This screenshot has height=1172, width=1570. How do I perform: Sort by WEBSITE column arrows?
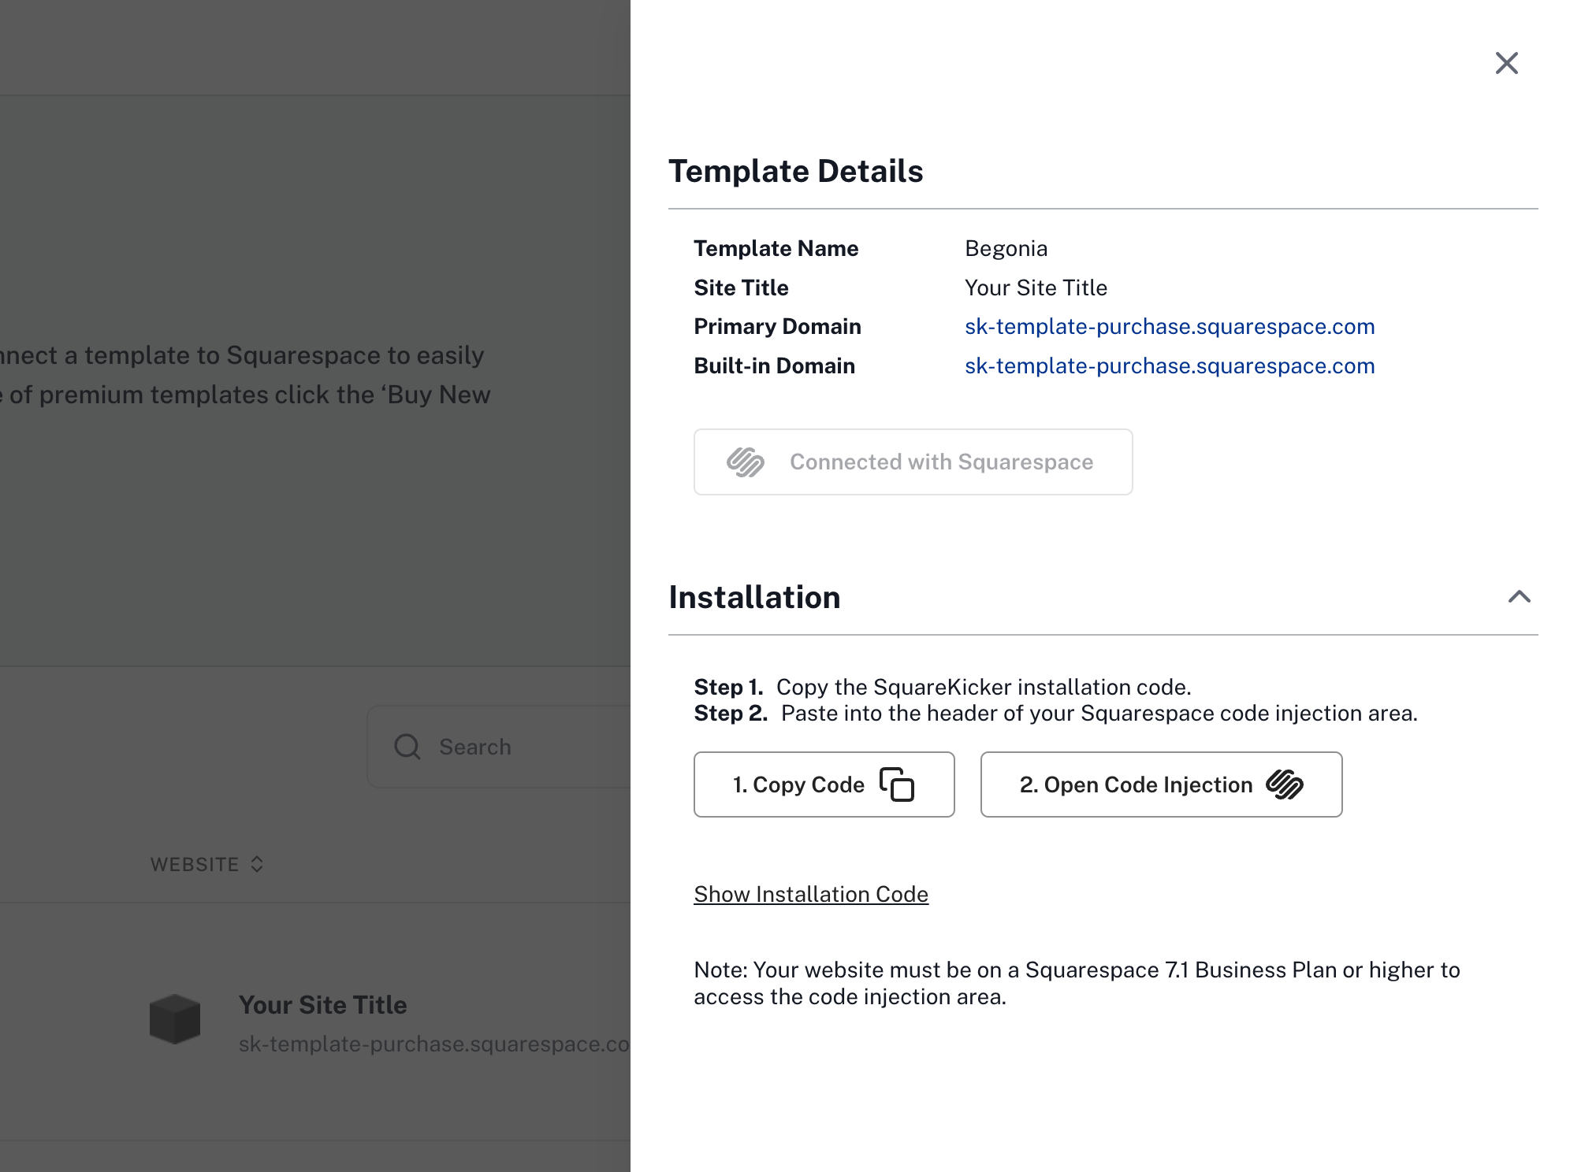(x=257, y=864)
